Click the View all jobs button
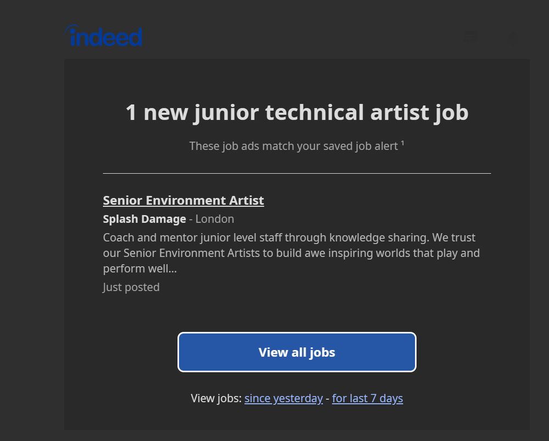Viewport: 549px width, 441px height. (x=296, y=352)
